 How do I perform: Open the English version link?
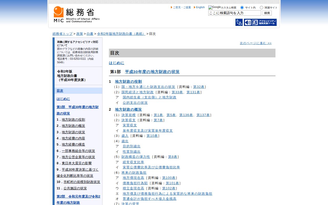pyautogui.click(x=200, y=7)
